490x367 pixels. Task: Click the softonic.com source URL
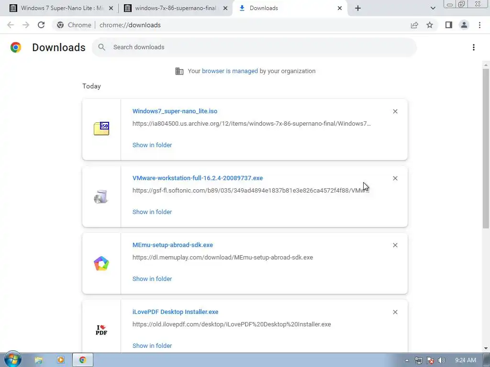(x=251, y=190)
